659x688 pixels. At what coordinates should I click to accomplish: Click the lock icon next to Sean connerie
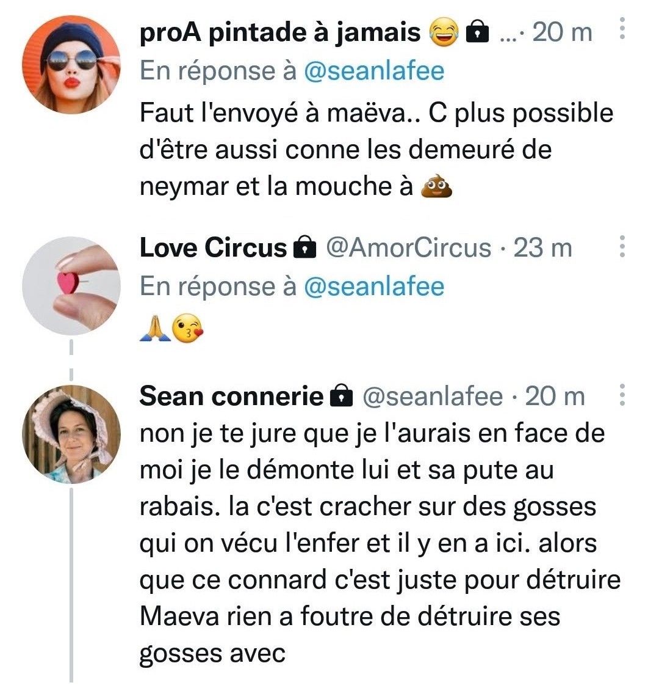point(342,397)
